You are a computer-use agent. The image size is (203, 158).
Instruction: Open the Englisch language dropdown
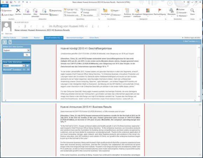tap(16, 50)
